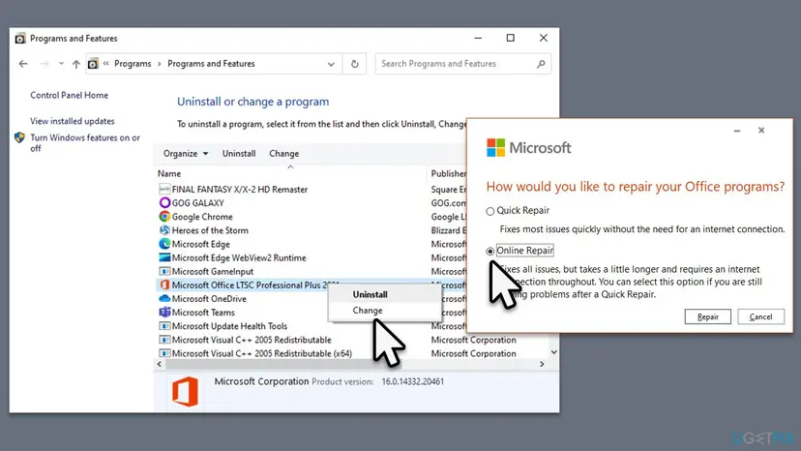
Task: Click the Control Panel icon in address bar
Action: (93, 64)
